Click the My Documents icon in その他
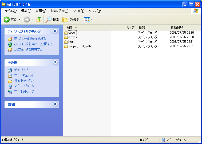The image size is (202, 144). (10, 76)
